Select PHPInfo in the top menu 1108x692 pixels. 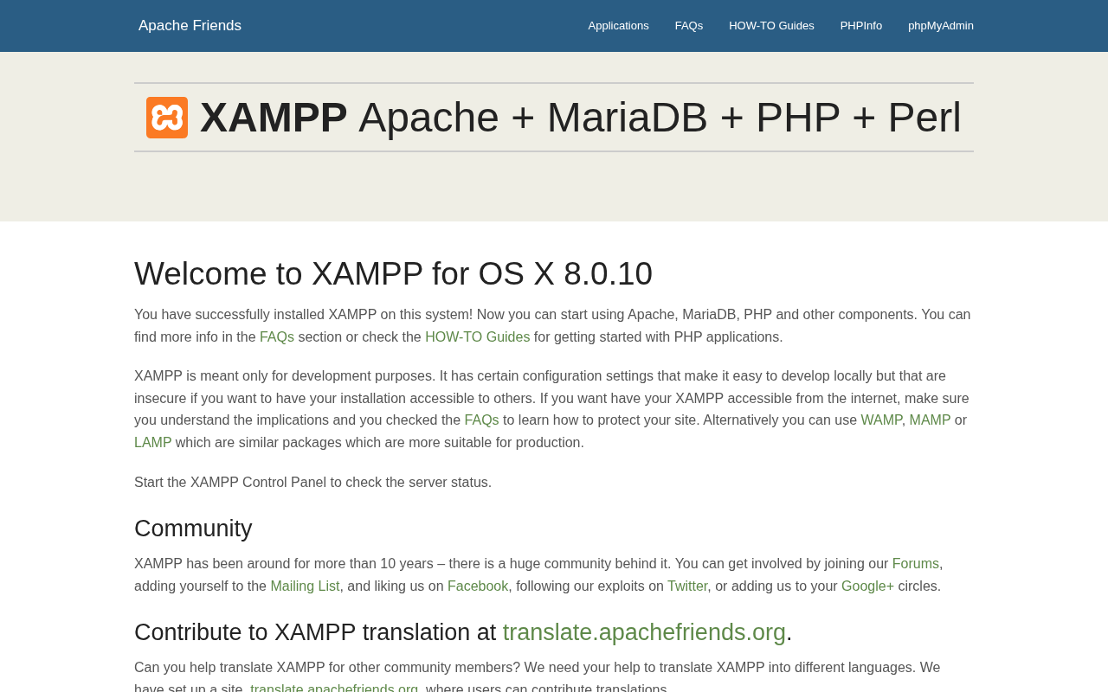(861, 26)
